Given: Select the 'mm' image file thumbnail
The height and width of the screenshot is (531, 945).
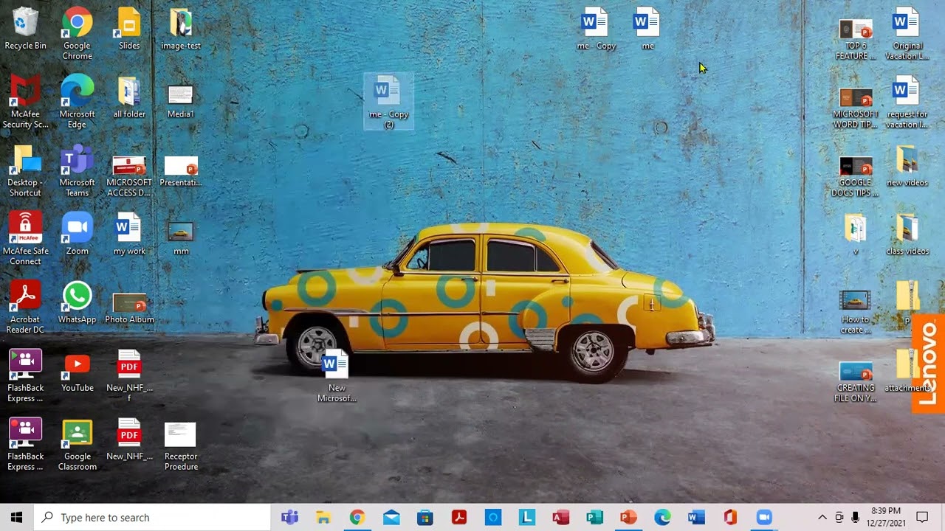Looking at the screenshot, I should click(181, 237).
